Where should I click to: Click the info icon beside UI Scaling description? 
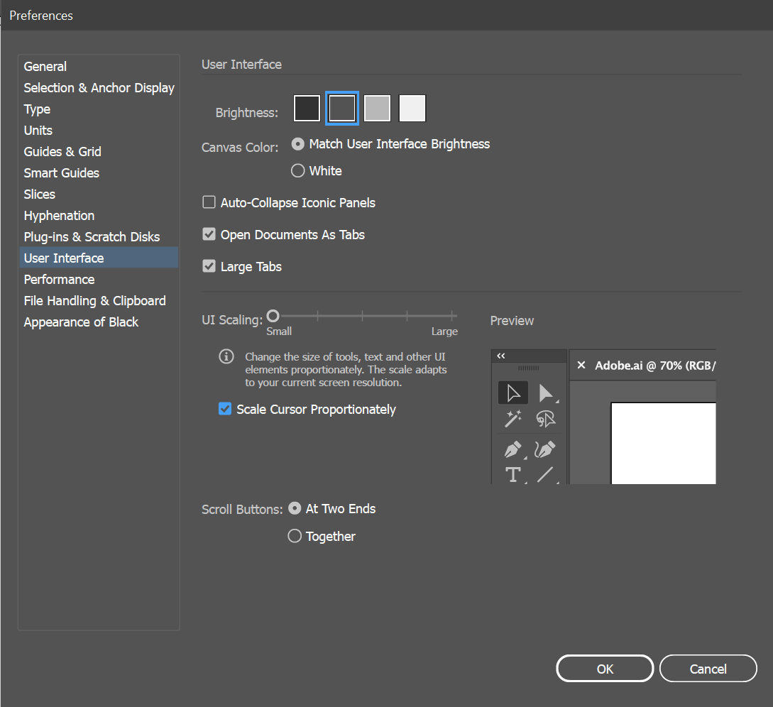tap(226, 356)
